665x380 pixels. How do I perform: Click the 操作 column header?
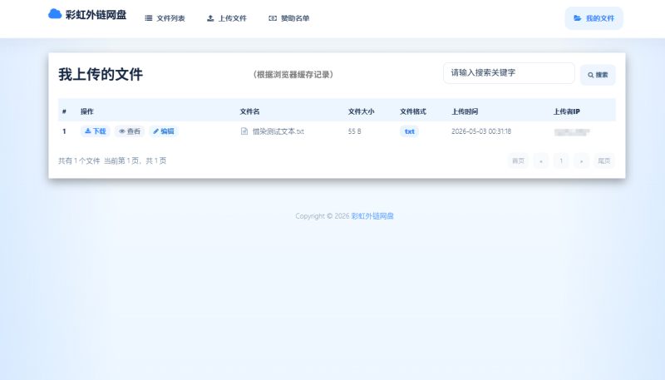coord(87,111)
